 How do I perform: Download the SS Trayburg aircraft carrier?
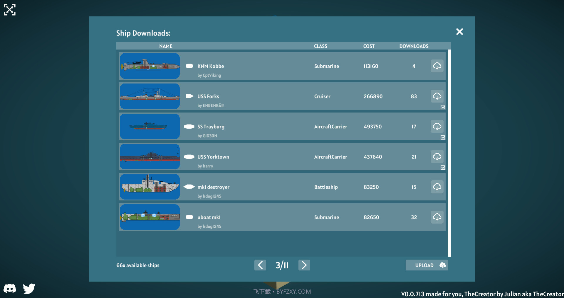click(437, 126)
